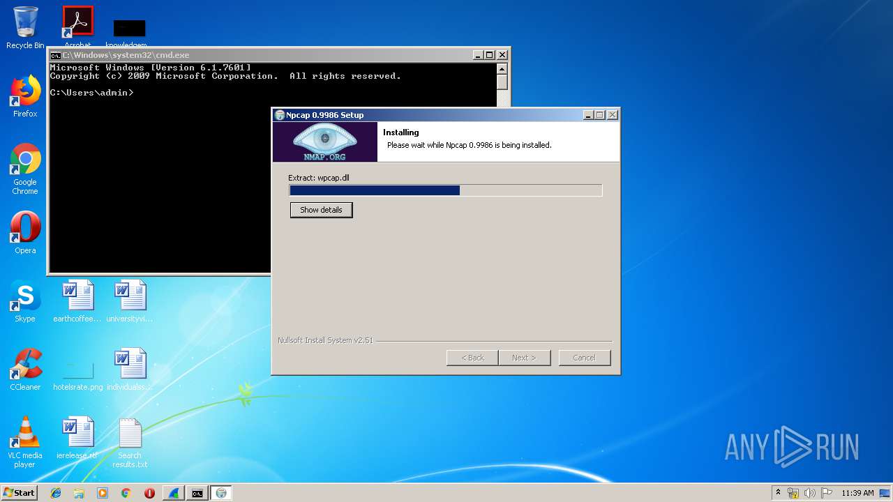Open the volume tray icon

(x=810, y=493)
